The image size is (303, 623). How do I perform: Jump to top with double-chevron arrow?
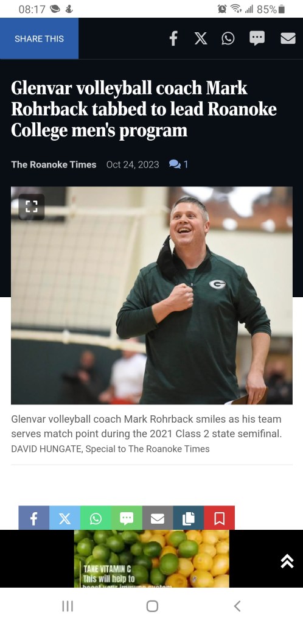tap(287, 561)
